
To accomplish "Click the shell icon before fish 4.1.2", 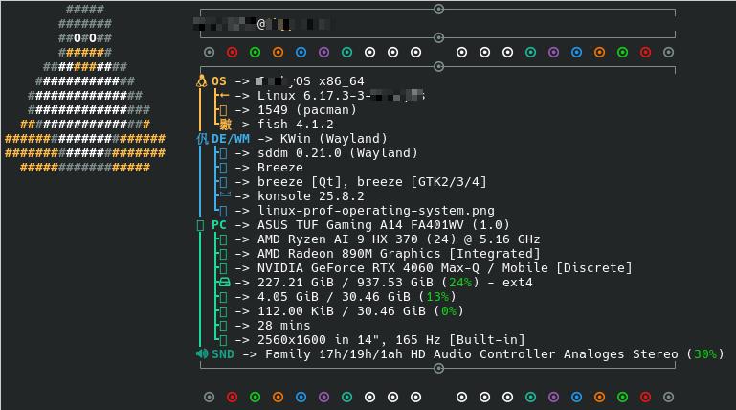I will coord(225,125).
